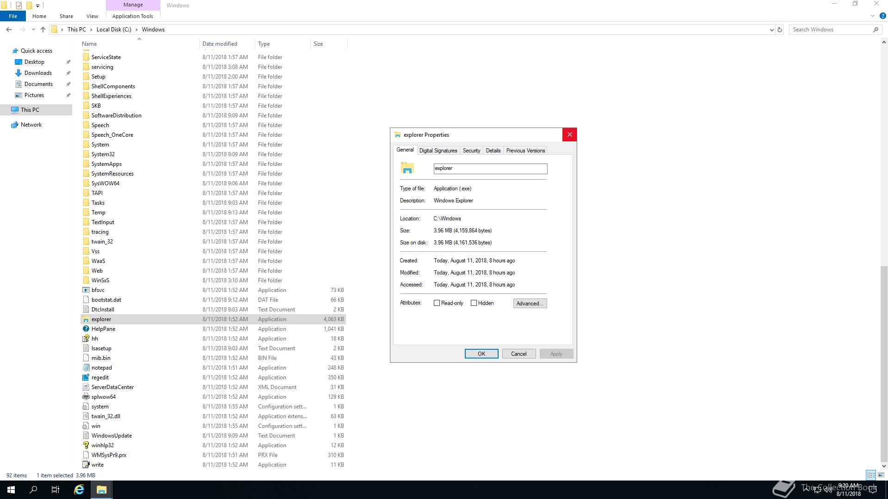Expand address bar history dropdown
The image size is (888, 499).
771,30
